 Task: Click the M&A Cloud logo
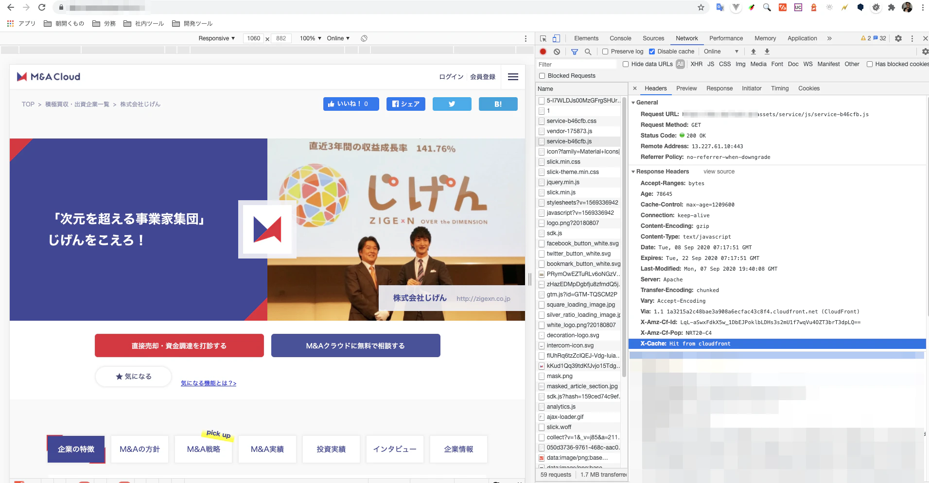(x=49, y=77)
